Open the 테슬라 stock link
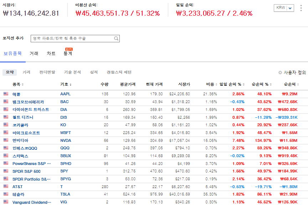Image resolution: width=308 pixels, height=208 pixels. click(19, 194)
